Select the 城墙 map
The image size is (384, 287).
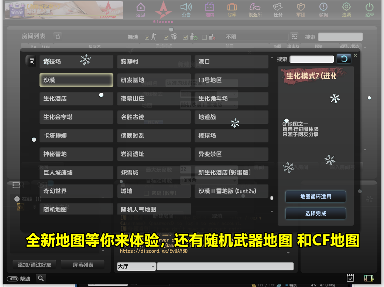154,191
